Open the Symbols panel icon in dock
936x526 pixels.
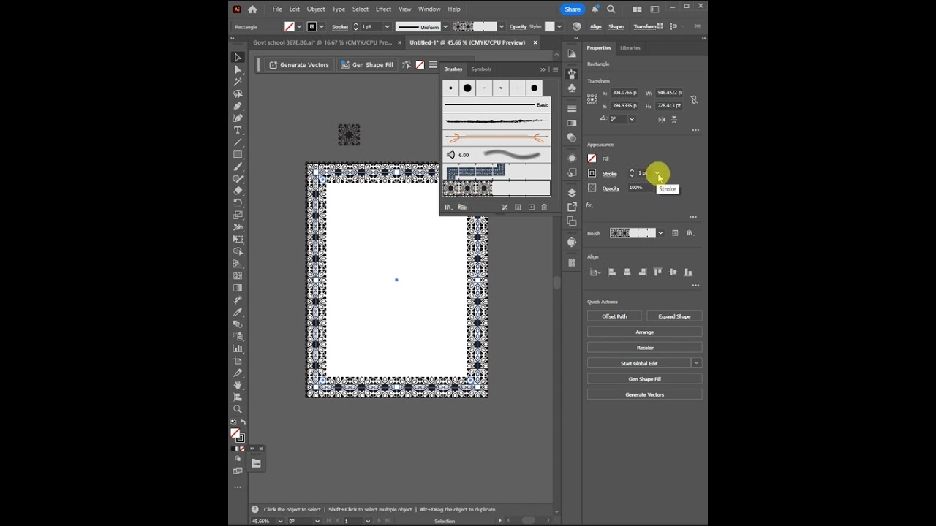tap(572, 88)
